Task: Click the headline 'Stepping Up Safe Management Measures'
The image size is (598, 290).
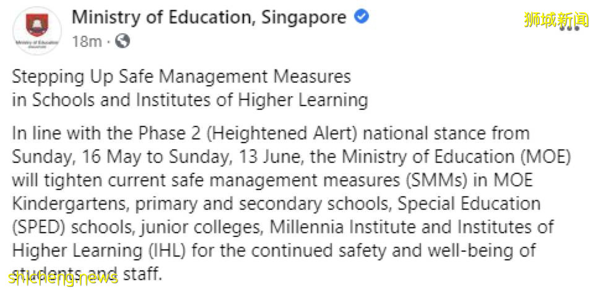Action: tap(181, 77)
